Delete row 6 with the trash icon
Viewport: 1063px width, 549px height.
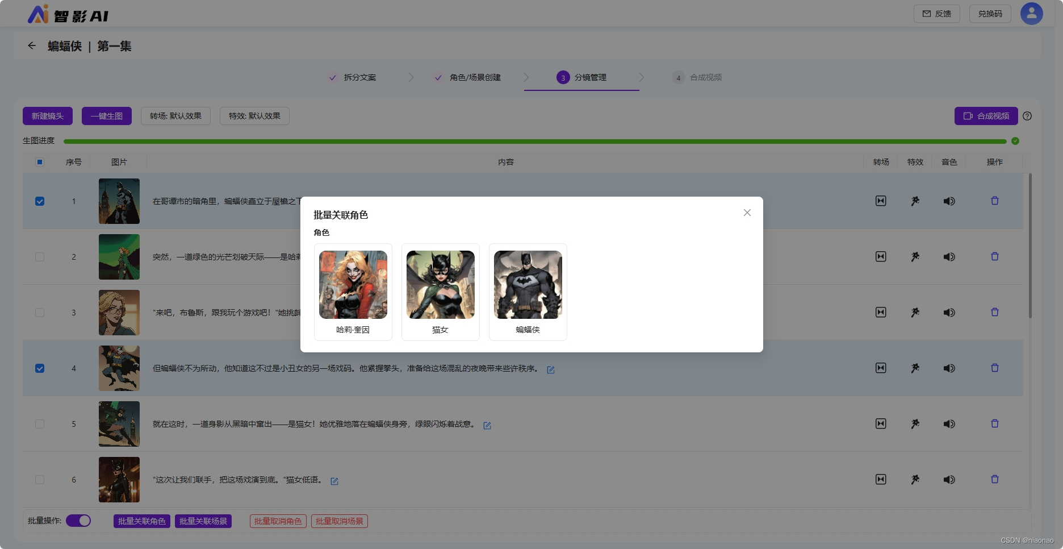[995, 479]
